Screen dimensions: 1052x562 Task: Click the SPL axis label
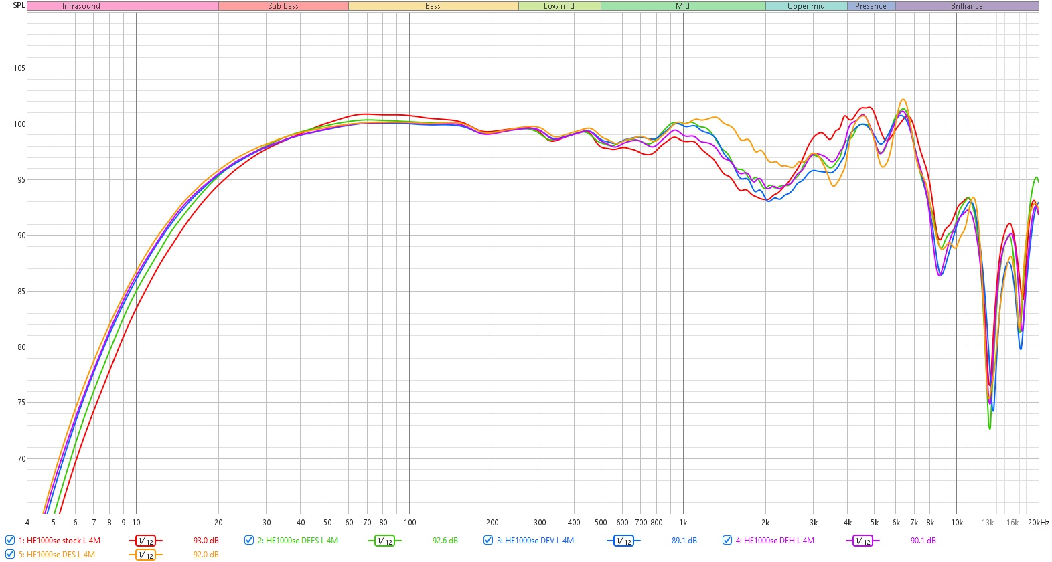[19, 5]
